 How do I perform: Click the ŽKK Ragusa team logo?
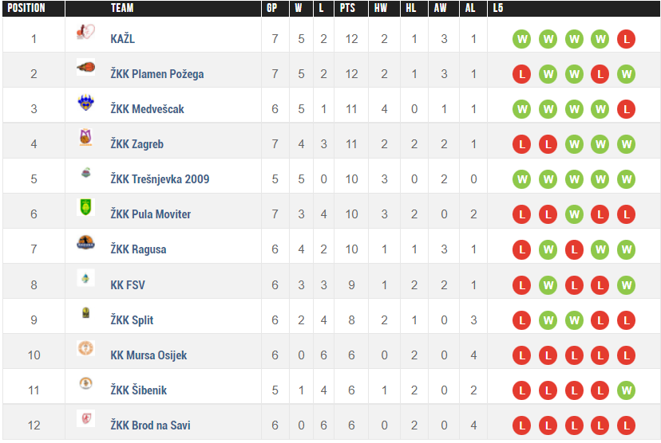click(x=85, y=243)
